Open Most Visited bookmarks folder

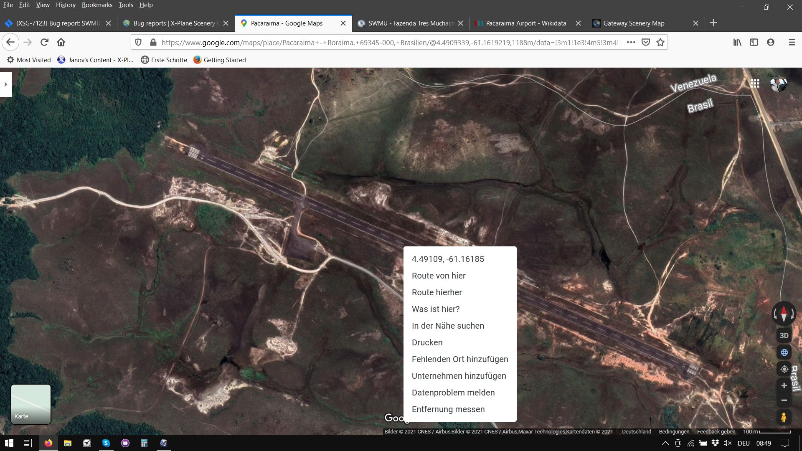tap(29, 60)
